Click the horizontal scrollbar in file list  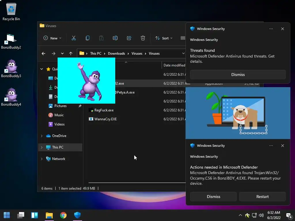point(137,182)
